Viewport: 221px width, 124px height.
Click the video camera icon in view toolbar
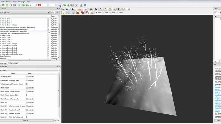coord(86,9)
